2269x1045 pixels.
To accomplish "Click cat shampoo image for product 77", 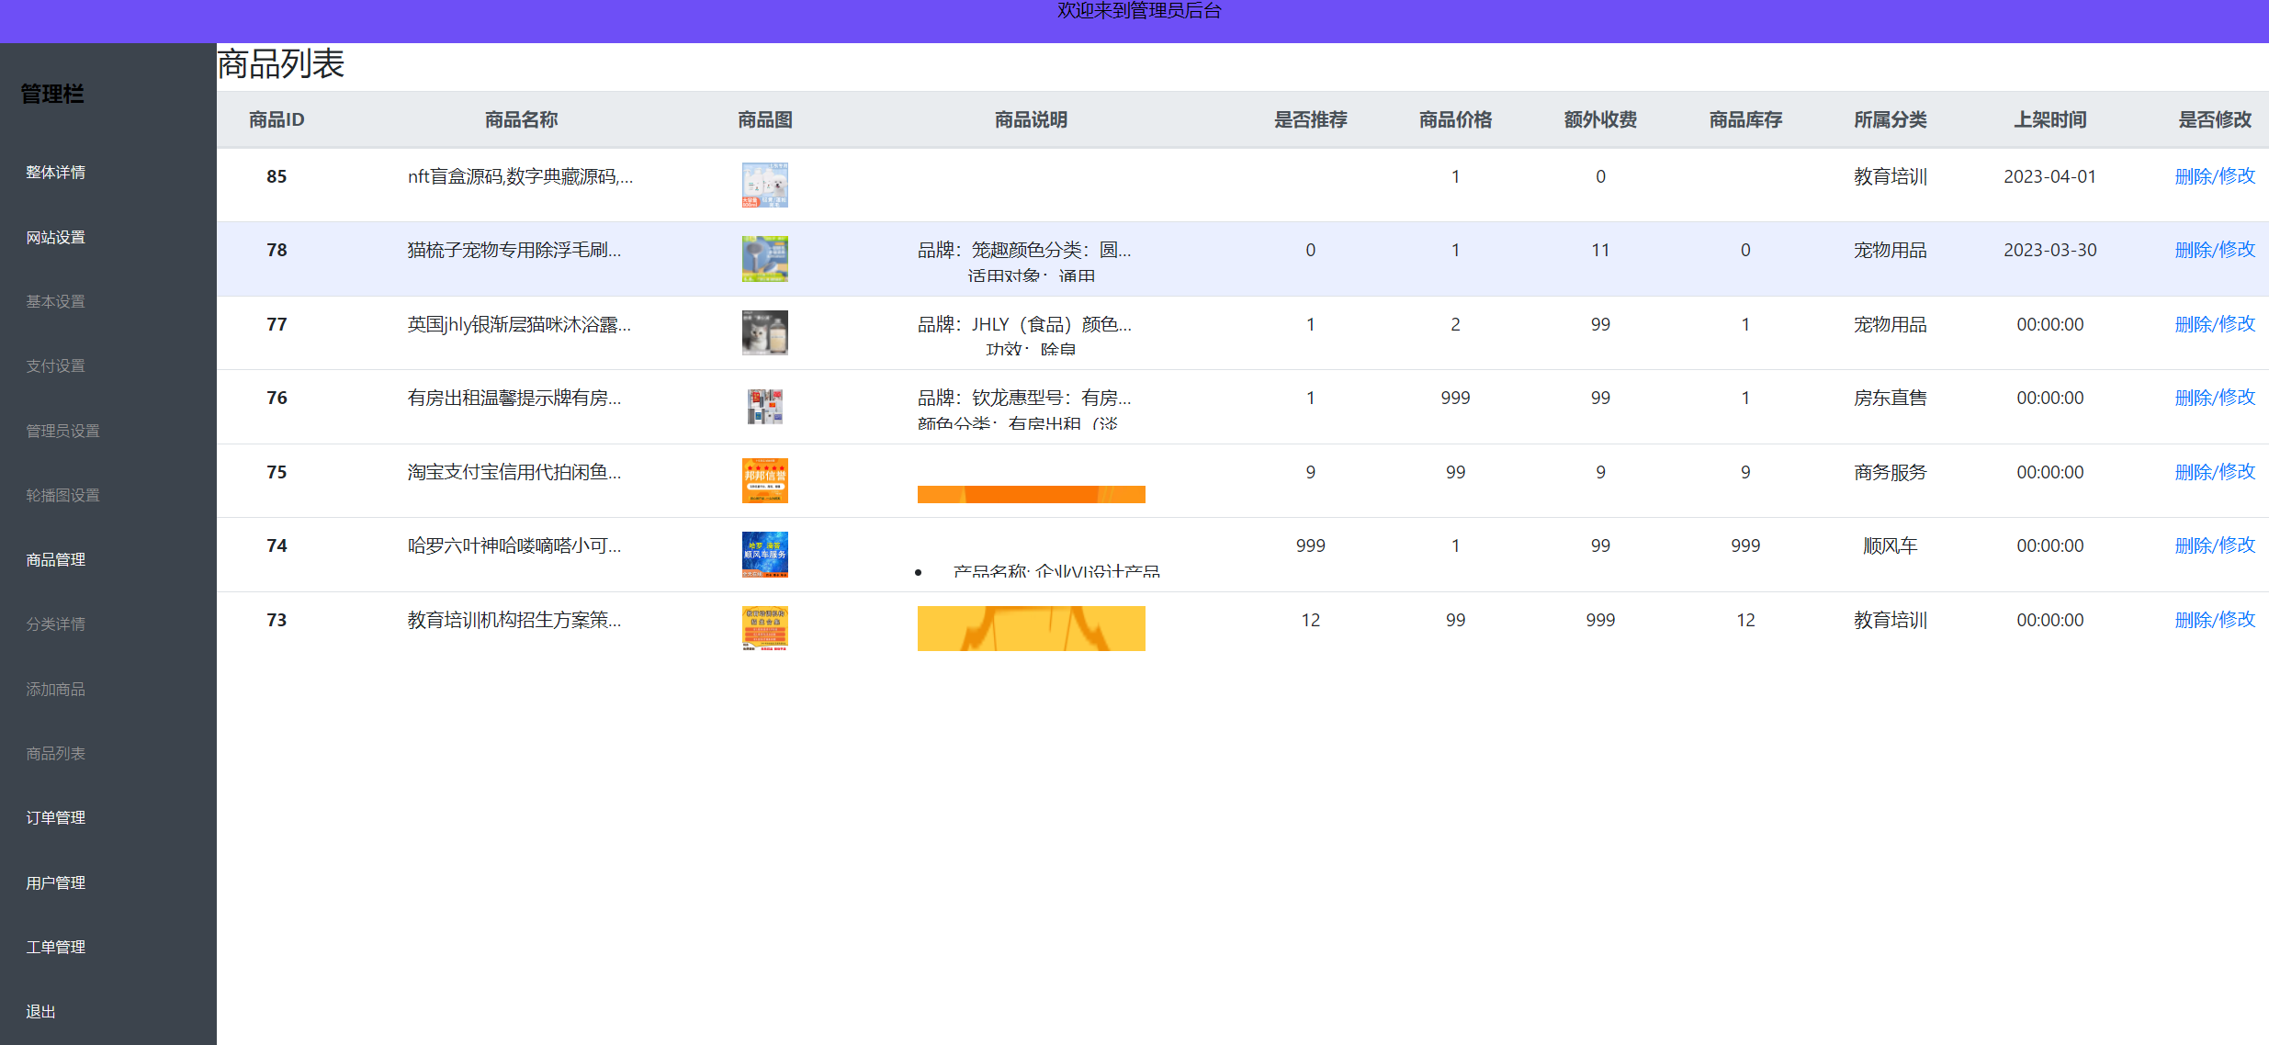I will 765,332.
